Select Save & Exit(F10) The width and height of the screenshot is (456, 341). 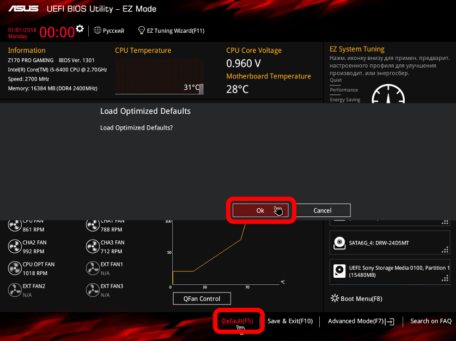(x=290, y=321)
